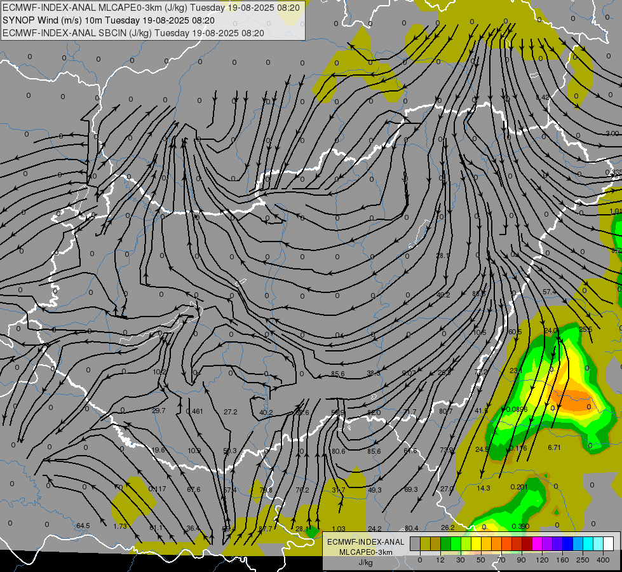The height and width of the screenshot is (572, 622).
Task: Click the legend tick value 160
Action: coord(562,560)
